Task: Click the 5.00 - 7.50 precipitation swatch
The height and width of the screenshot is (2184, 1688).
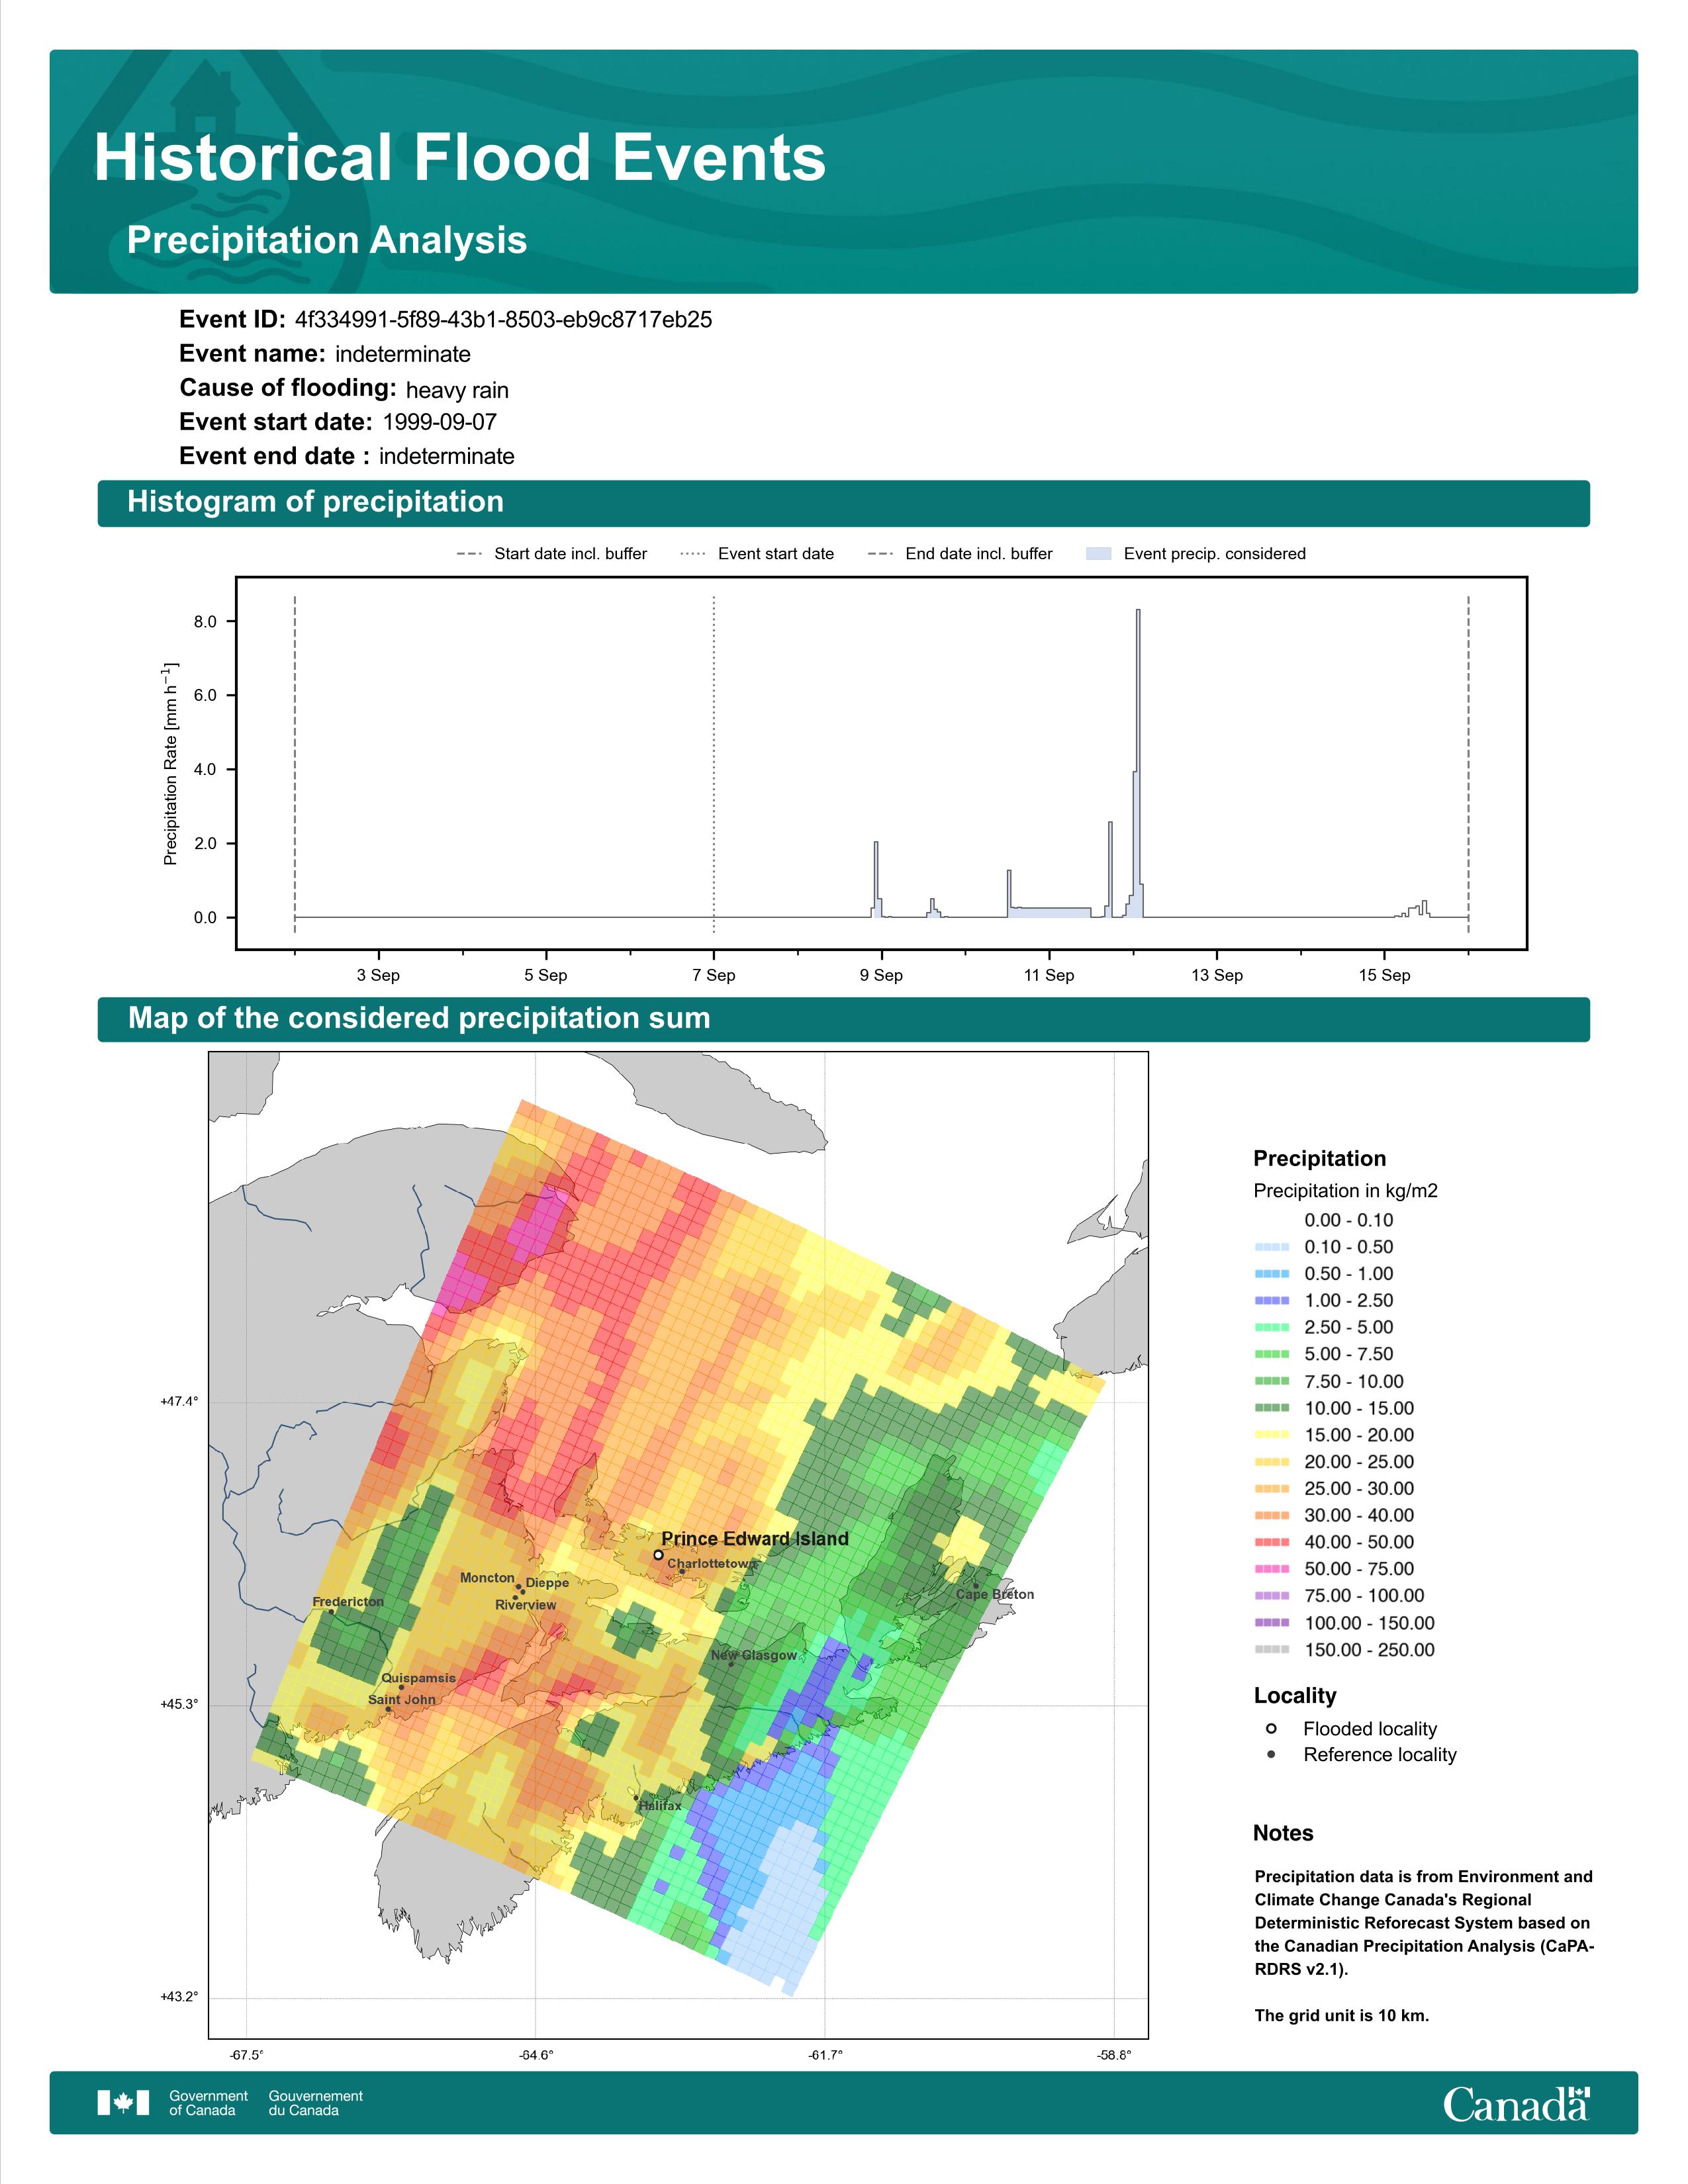Action: pyautogui.click(x=1272, y=1354)
